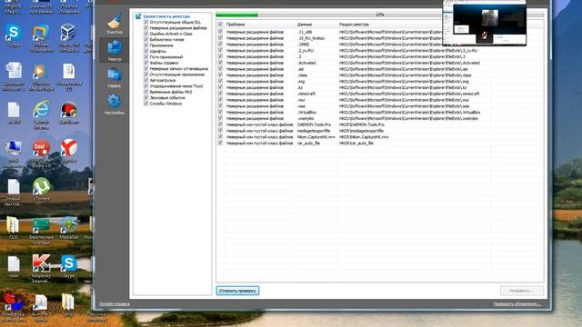Viewport: 582px width, 327px height.
Task: Toggle the Службы Windows checkbox
Action: pyautogui.click(x=146, y=104)
